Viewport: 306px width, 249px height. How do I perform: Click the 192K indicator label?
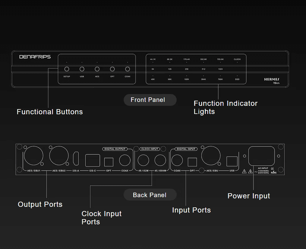point(187,79)
